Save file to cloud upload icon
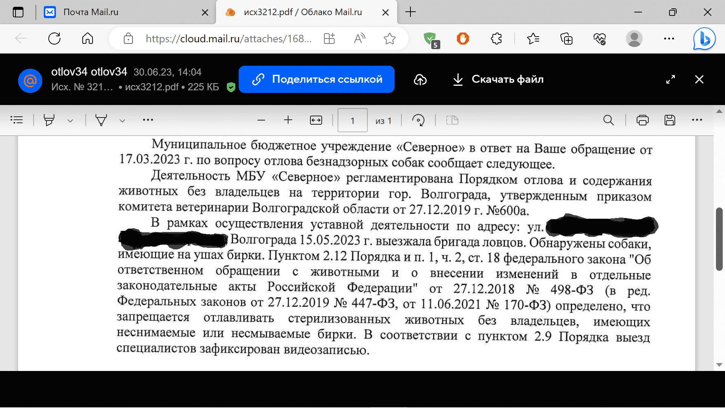This screenshot has height=408, width=725. (420, 79)
